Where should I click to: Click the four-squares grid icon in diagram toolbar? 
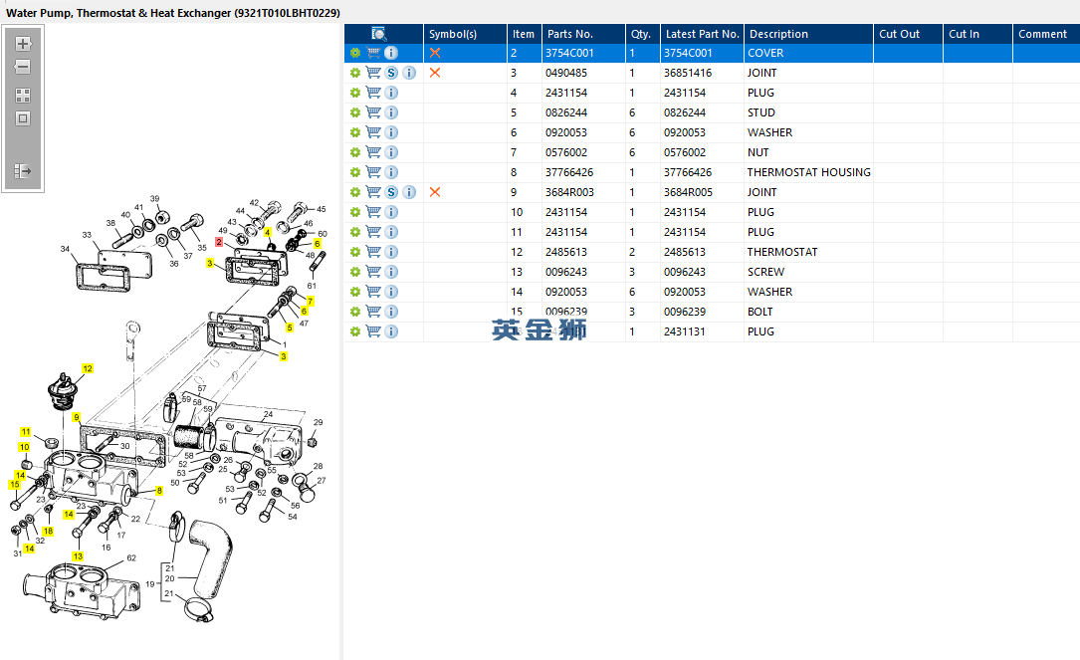(x=23, y=96)
